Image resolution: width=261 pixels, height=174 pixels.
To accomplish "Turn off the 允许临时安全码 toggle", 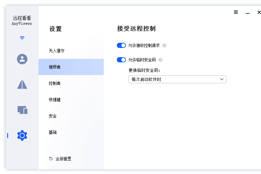I will 121,60.
